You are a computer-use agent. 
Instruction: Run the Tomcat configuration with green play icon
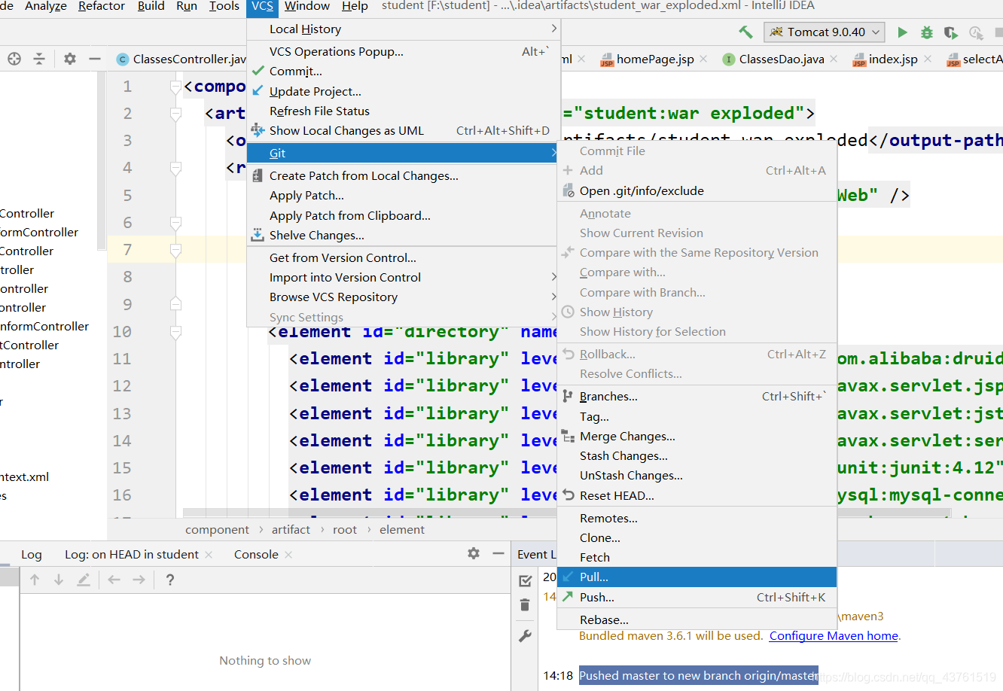pos(902,32)
